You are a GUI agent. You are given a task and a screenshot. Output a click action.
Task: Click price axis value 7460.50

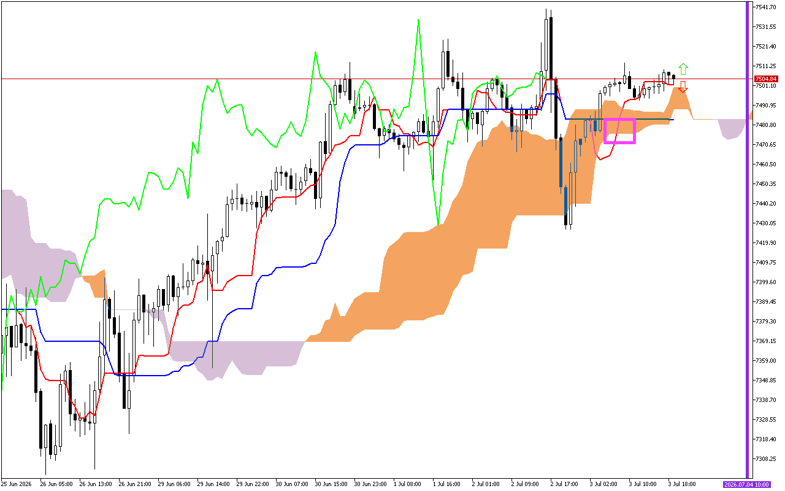[x=767, y=164]
